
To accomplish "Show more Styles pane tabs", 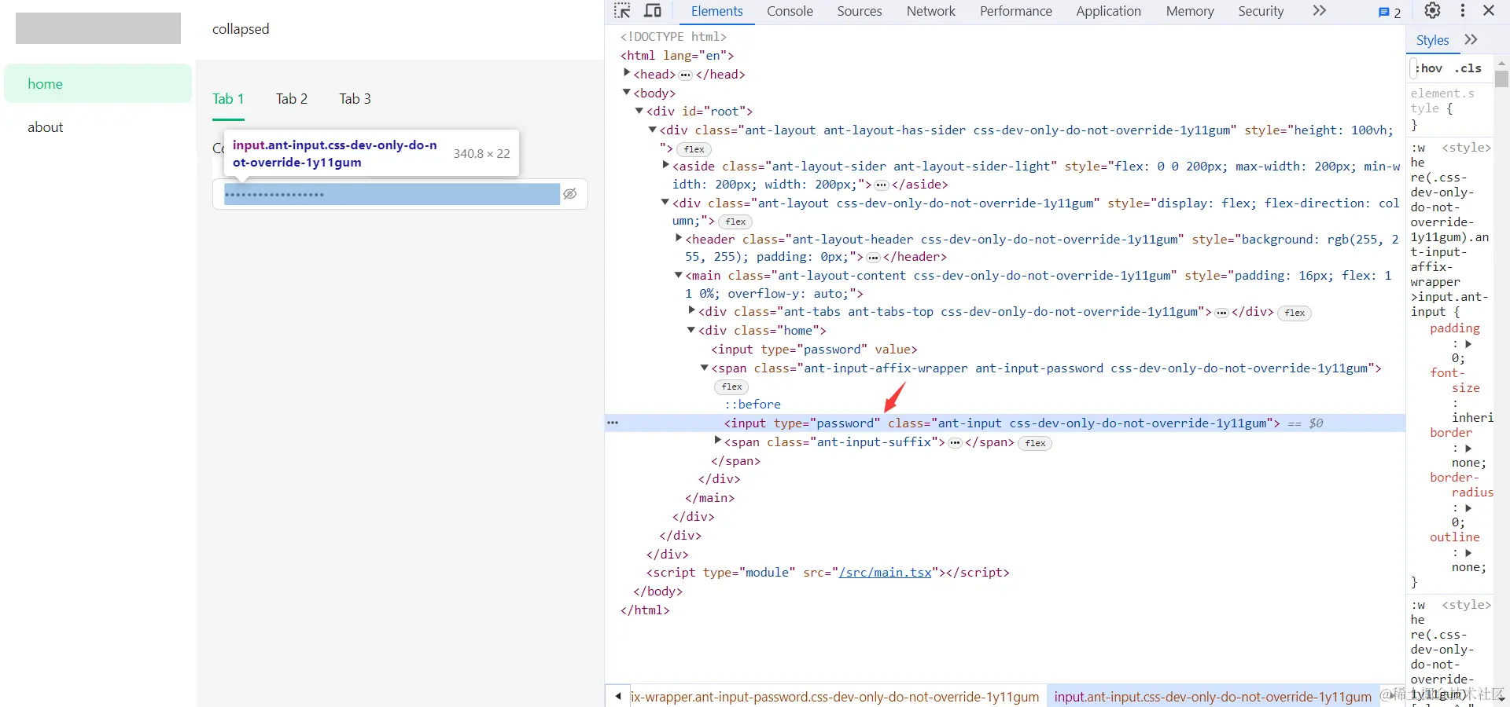I will tap(1471, 40).
